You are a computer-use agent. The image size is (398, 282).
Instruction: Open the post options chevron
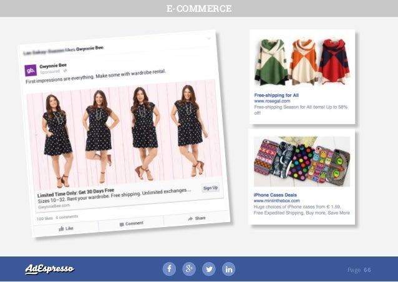click(209, 39)
